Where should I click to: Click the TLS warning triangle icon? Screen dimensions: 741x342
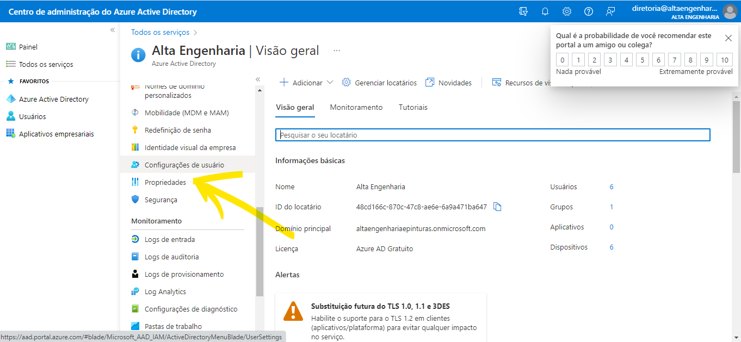[x=293, y=311]
